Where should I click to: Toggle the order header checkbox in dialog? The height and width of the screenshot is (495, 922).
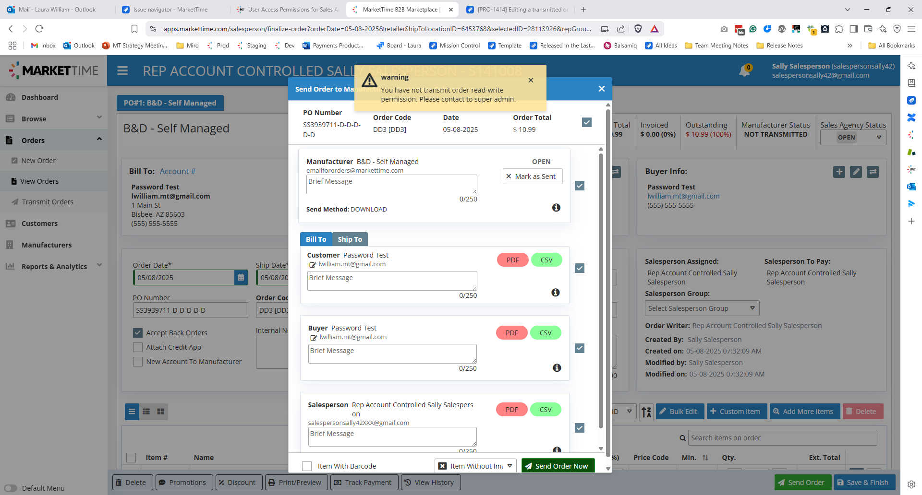pyautogui.click(x=587, y=122)
